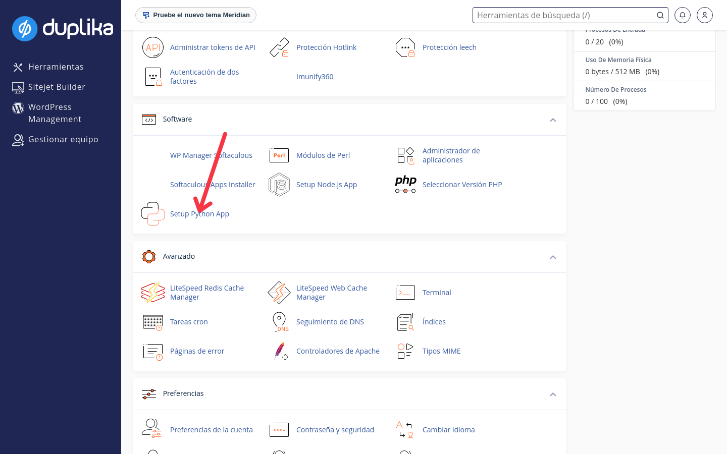Click the PHP version selector icon
The image size is (727, 454).
point(405,185)
